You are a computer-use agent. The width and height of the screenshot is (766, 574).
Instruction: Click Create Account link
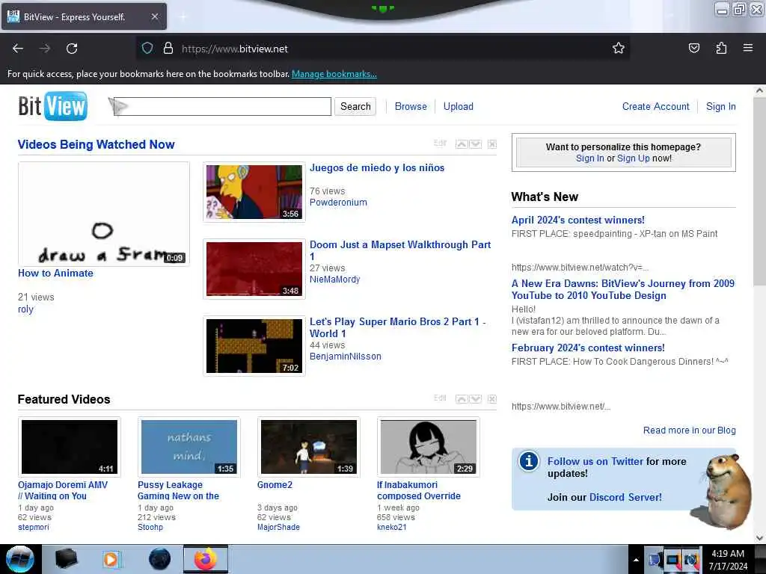655,106
